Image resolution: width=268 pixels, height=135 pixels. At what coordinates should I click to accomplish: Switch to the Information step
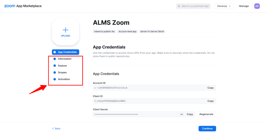(x=65, y=59)
